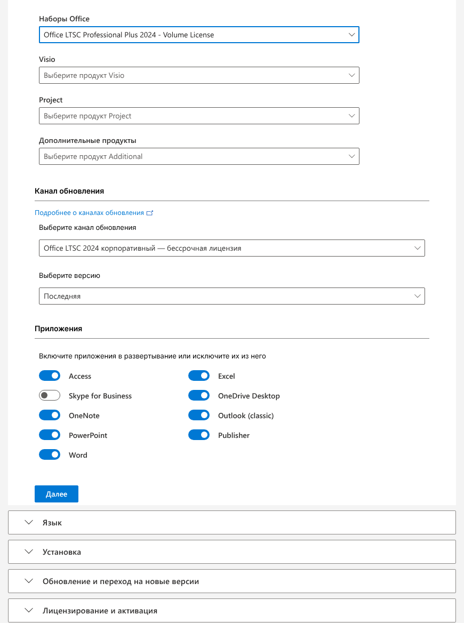This screenshot has width=464, height=623.
Task: Disable the OneDrive Desktop toggle
Action: 199,396
